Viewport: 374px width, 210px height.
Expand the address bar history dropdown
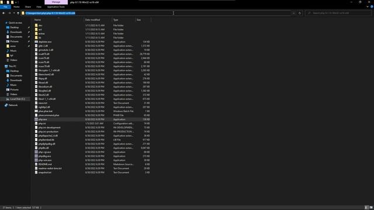294,13
